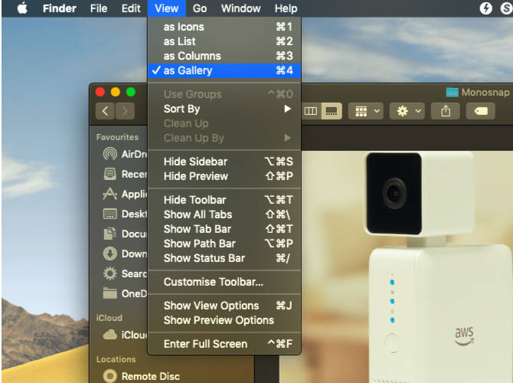Switch to column view toolbar icon

311,111
